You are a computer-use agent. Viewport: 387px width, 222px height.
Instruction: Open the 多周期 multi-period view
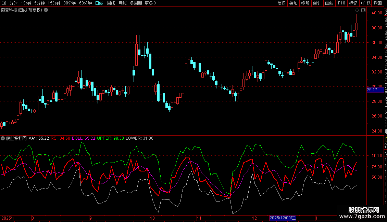[x=136, y=3]
